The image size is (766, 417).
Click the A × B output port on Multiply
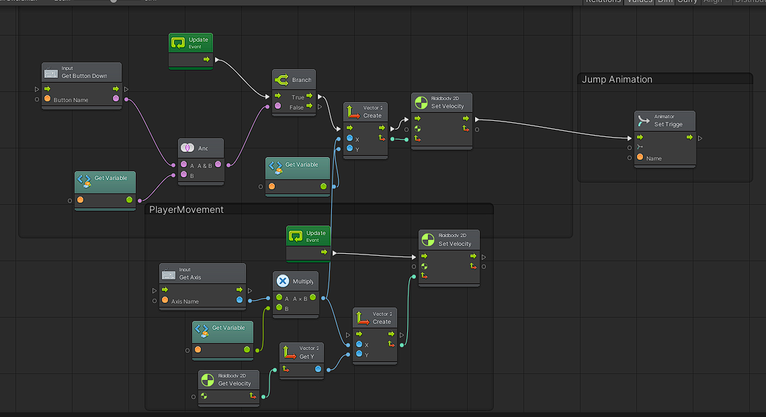(312, 297)
